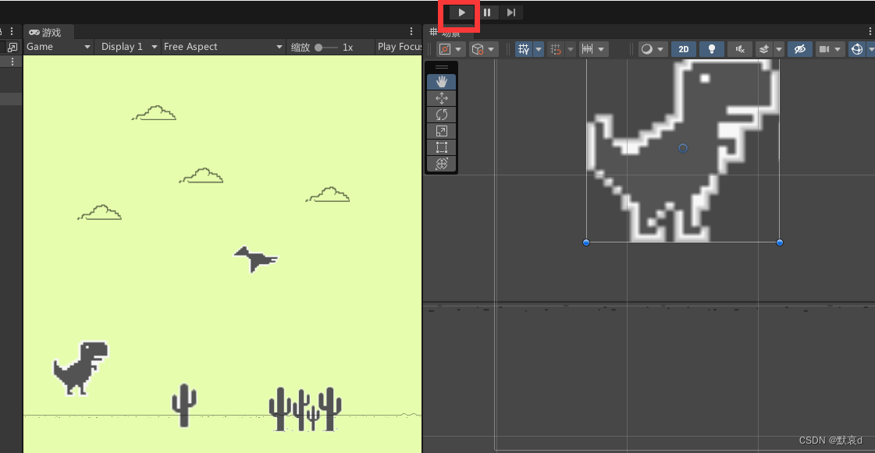Toggle the 2D view mode button
The image size is (875, 453).
coord(684,49)
